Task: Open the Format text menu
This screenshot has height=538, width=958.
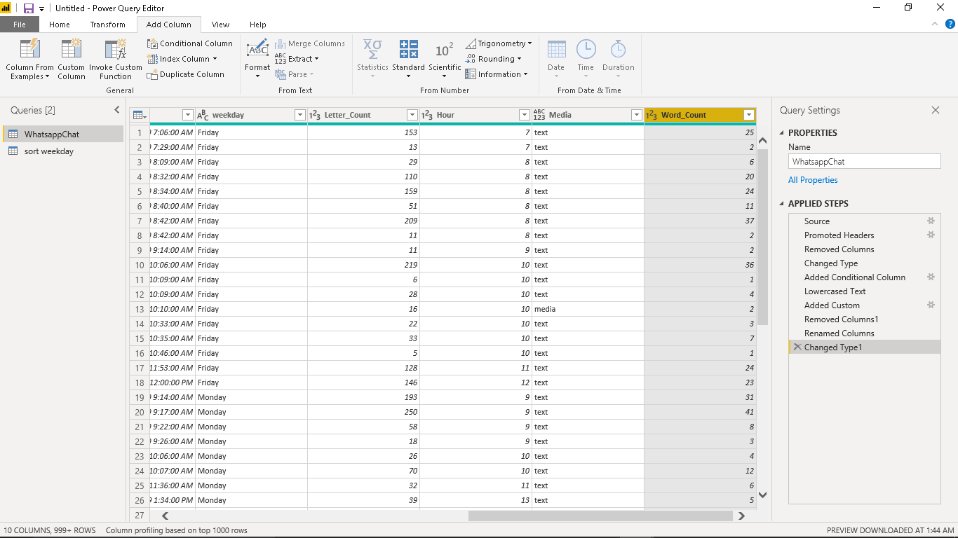Action: 257,60
